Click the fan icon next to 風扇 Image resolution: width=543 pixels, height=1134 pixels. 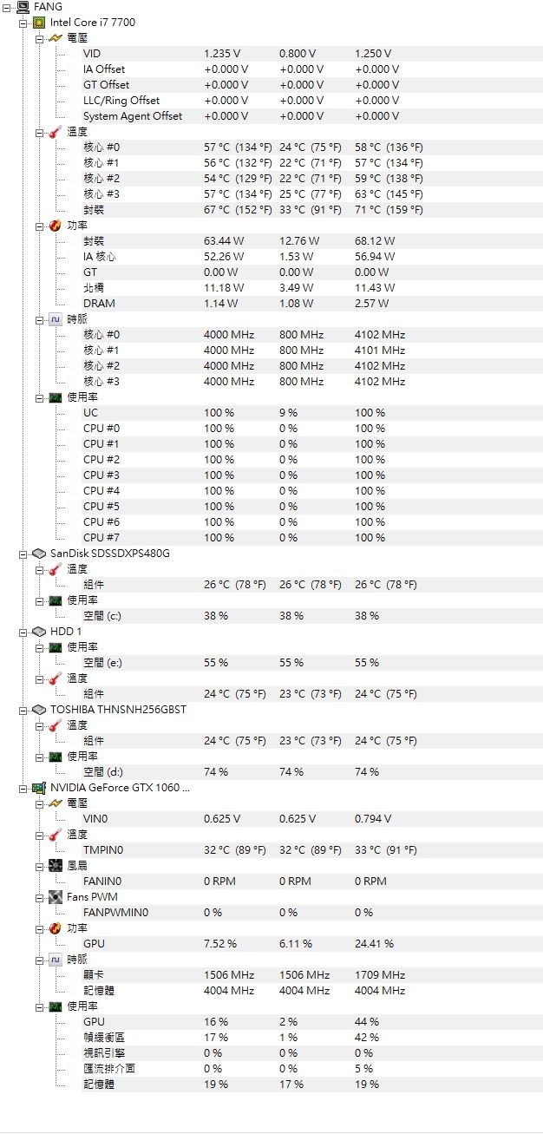(x=56, y=866)
